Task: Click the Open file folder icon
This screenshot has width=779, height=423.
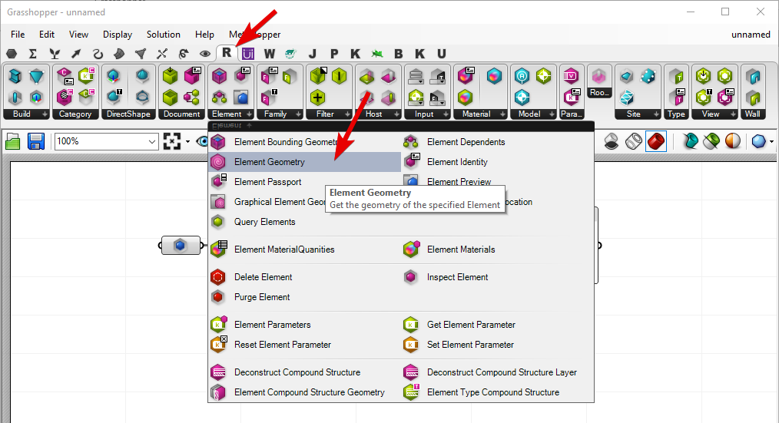Action: 13,141
